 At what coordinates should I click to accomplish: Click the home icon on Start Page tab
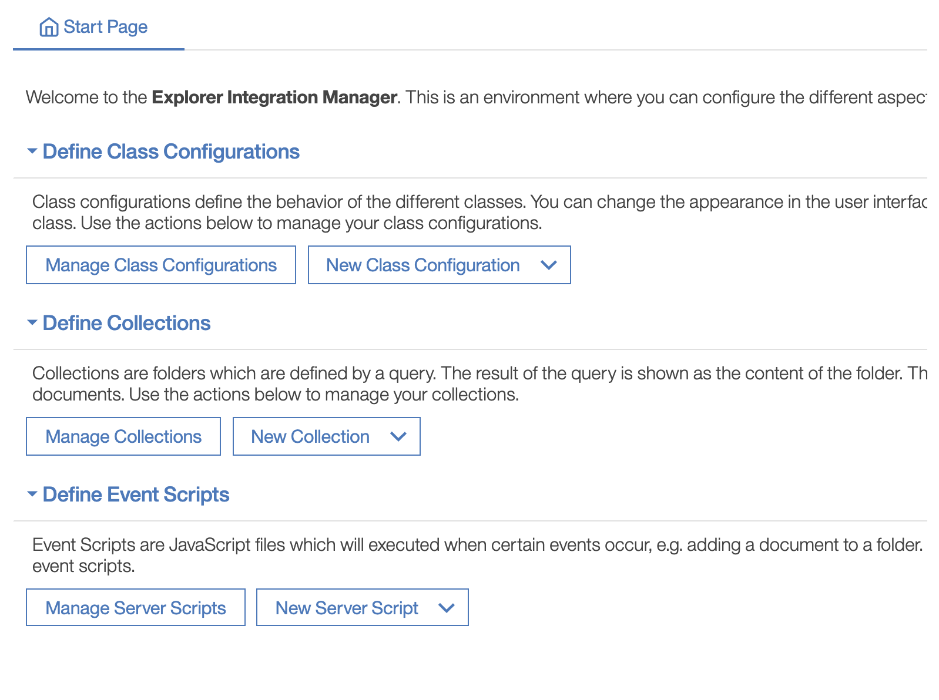[x=49, y=27]
